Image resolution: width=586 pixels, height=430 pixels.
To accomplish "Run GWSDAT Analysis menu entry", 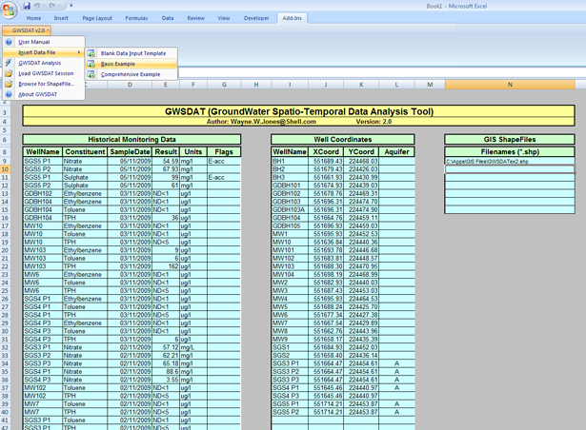I will coord(39,63).
